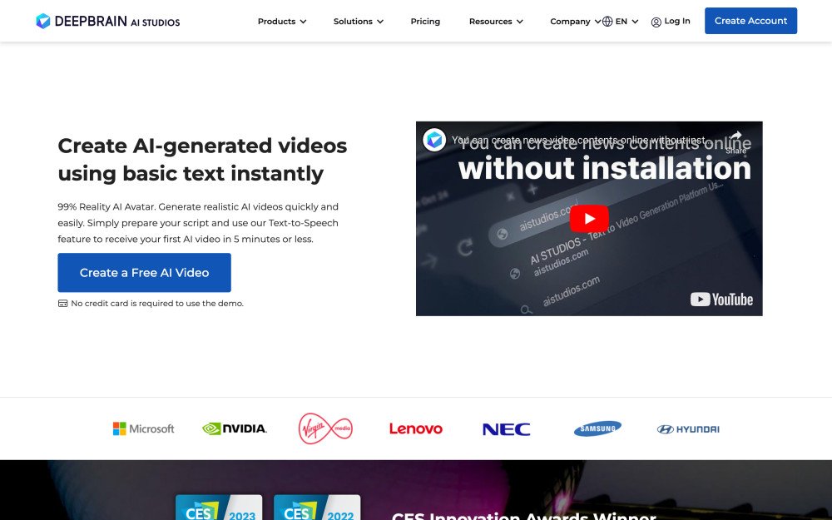Screen dimensions: 832x520
Task: Go to the Pricing page
Action: pyautogui.click(x=425, y=22)
